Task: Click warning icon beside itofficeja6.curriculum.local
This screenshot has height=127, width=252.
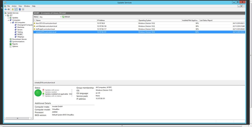Action: click(34, 29)
